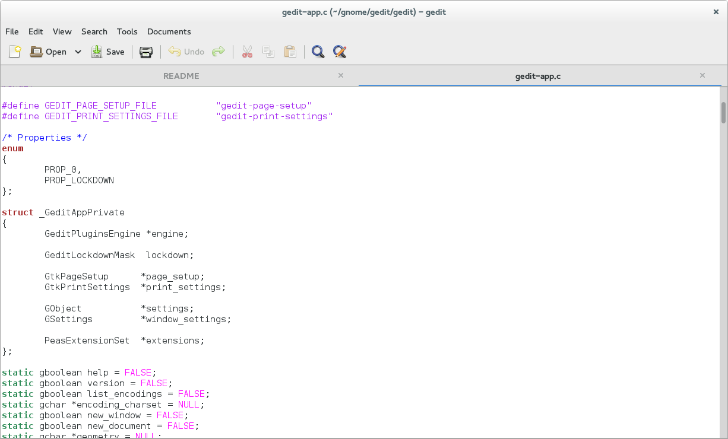Open Find and Replace icon
728x439 pixels.
340,52
